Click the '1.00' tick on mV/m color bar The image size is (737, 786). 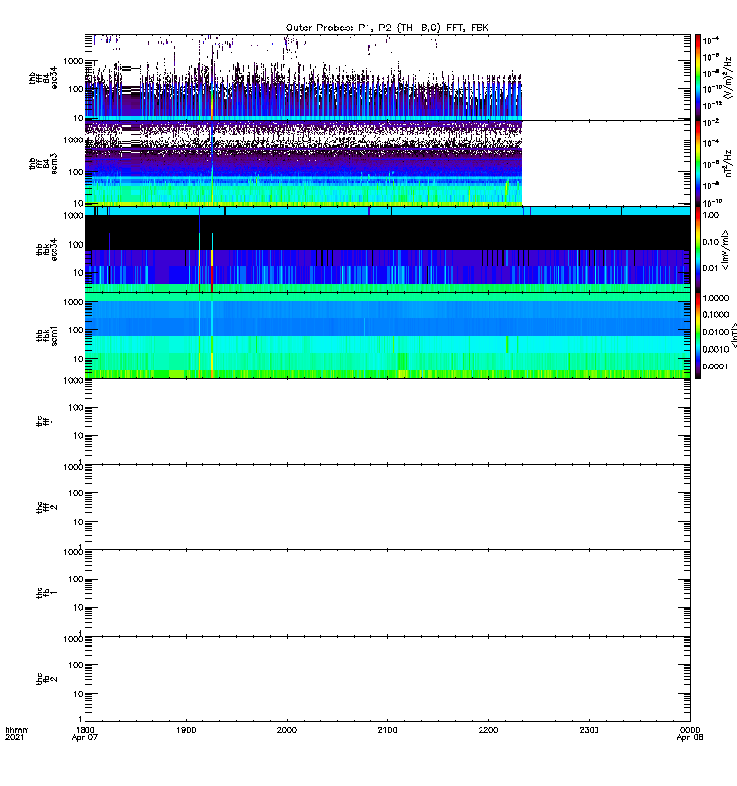coord(710,215)
